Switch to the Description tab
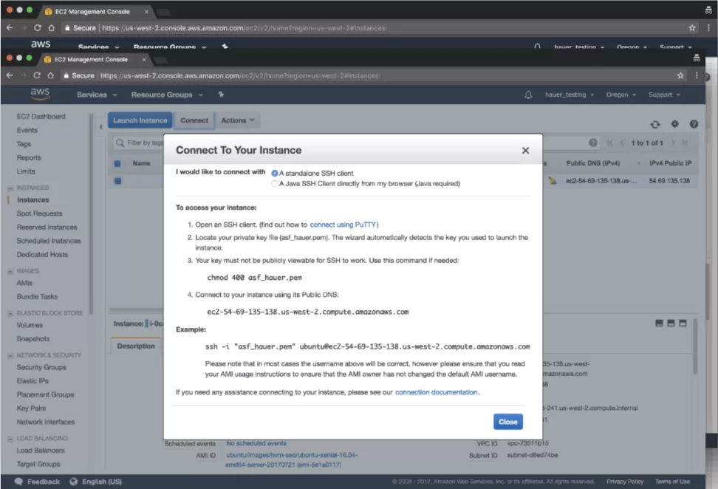 pos(136,346)
